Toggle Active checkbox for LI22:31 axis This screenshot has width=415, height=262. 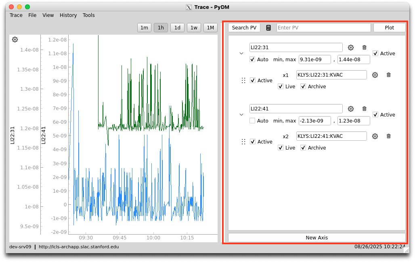point(375,53)
